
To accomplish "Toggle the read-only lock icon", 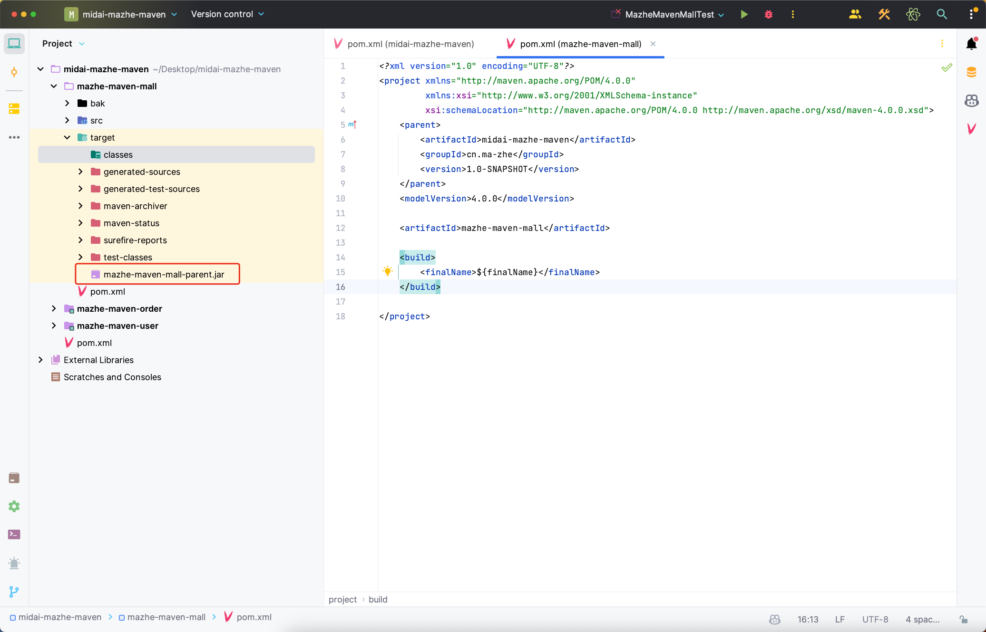I will [x=963, y=619].
